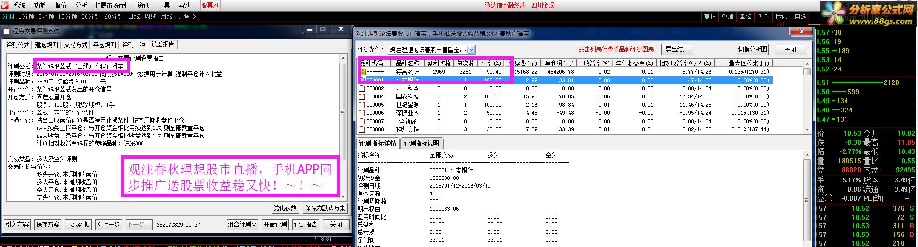918x247 pixels.
Task: Click the 综合统计 summary row icon
Action: click(x=362, y=72)
